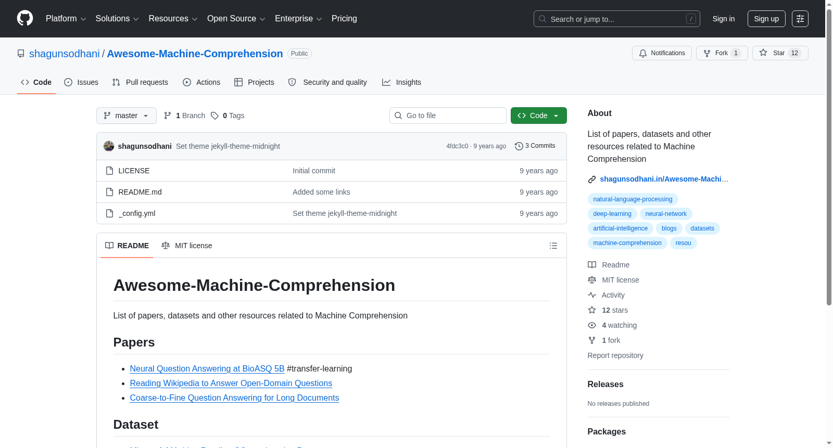
Task: Open the shagunsodhani.in website link
Action: pyautogui.click(x=664, y=179)
